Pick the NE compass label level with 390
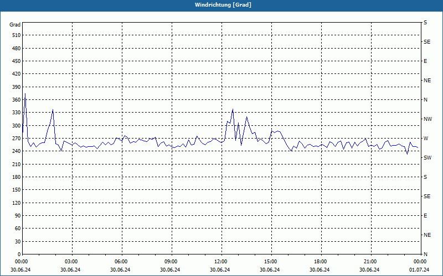Screen dimensions: 443x276 tap(427, 81)
